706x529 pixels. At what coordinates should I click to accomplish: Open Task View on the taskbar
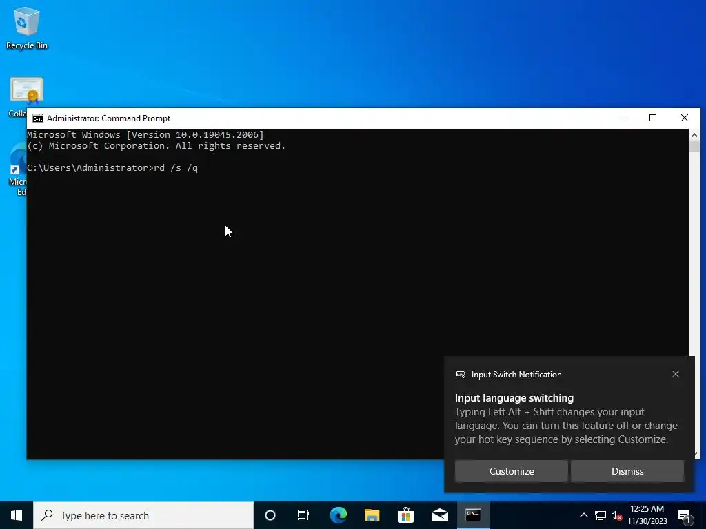(303, 515)
